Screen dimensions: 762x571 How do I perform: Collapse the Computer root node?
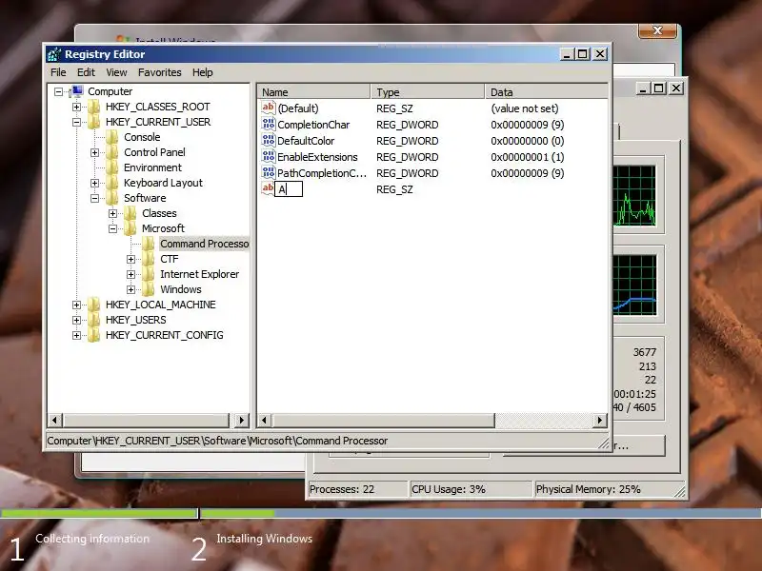(x=58, y=91)
